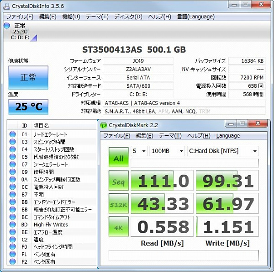The width and height of the screenshot is (274, 272).
Task: Click status orb for BC コマンドタイムアウト
Action: tap(12, 217)
